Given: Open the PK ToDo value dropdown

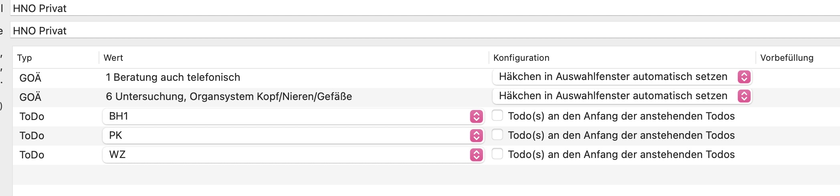Looking at the screenshot, I should [x=293, y=136].
